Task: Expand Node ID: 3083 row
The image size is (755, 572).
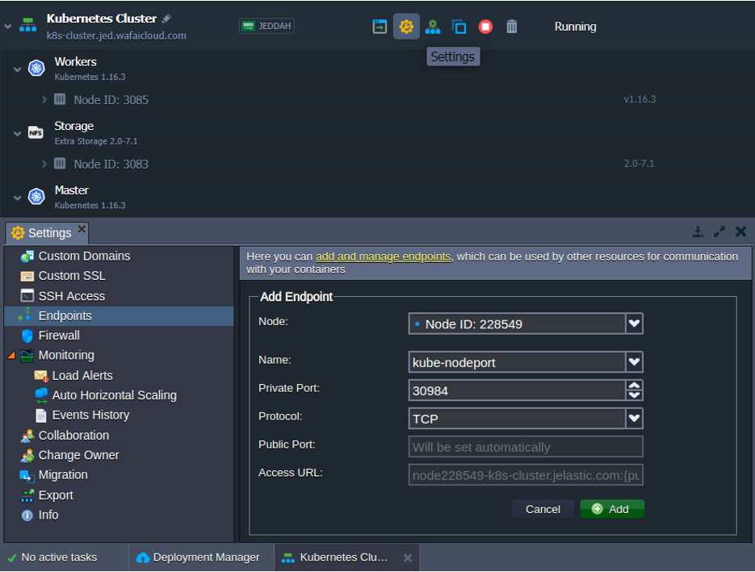Action: click(x=44, y=164)
